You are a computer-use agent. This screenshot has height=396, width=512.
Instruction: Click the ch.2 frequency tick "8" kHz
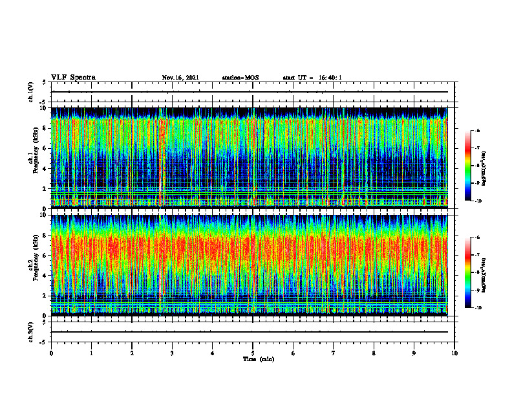45,235
